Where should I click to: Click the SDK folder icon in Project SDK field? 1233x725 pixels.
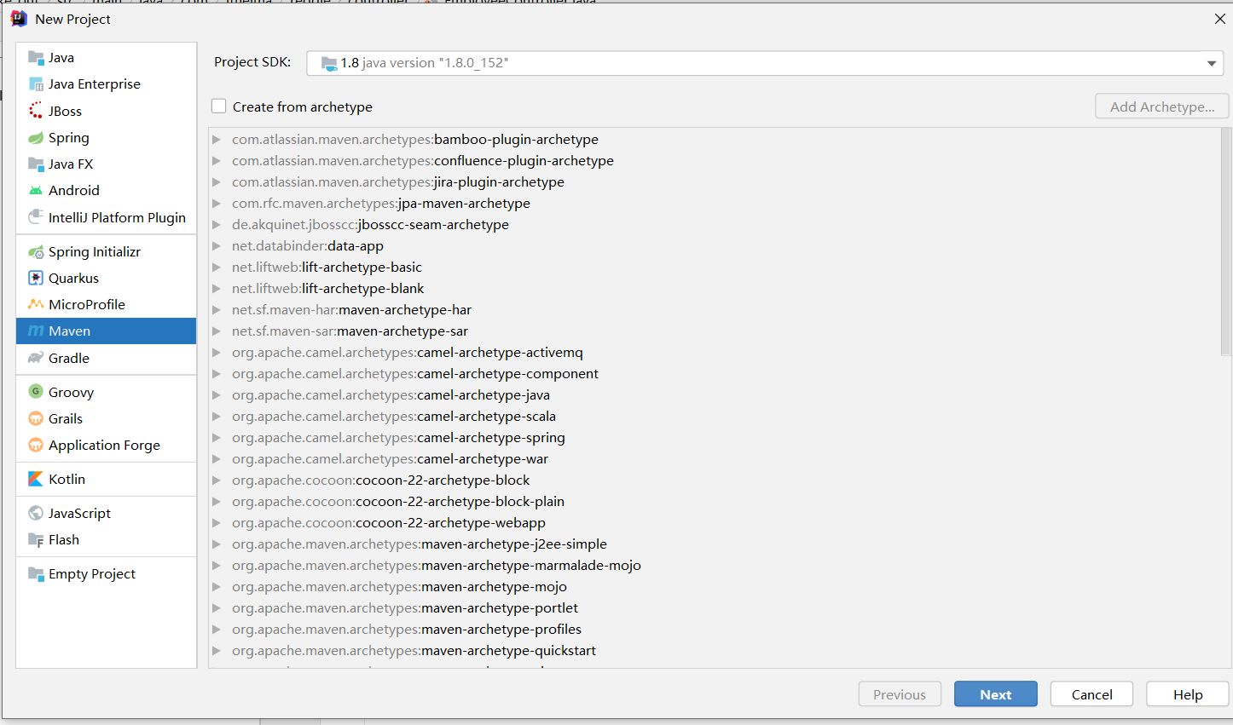pyautogui.click(x=329, y=63)
